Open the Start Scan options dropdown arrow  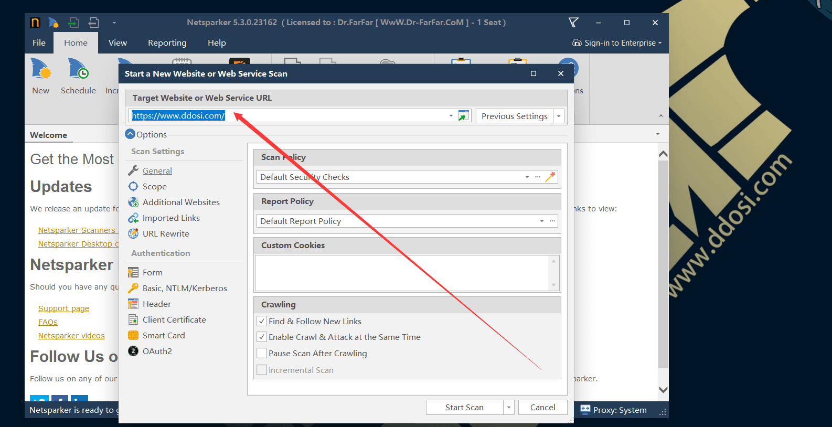[508, 408]
